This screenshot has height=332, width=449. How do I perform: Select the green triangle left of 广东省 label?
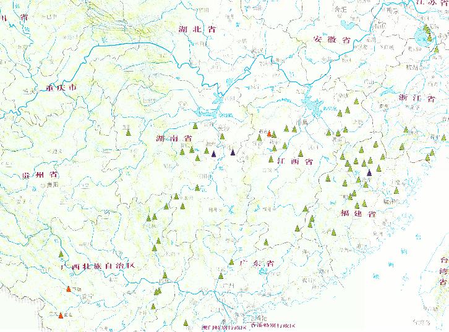pos(231,262)
